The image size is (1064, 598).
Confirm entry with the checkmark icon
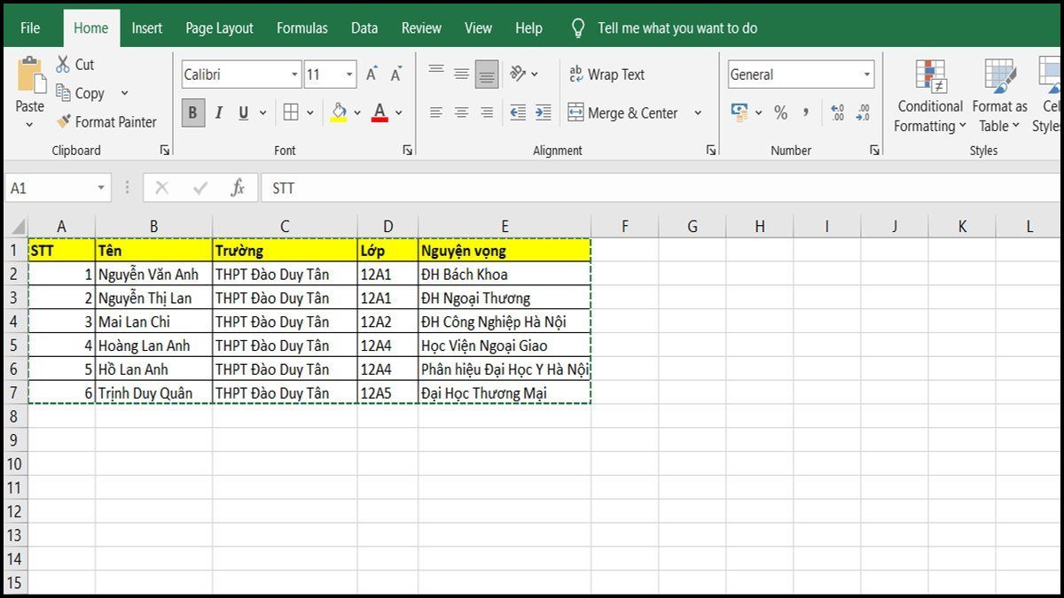click(x=200, y=188)
